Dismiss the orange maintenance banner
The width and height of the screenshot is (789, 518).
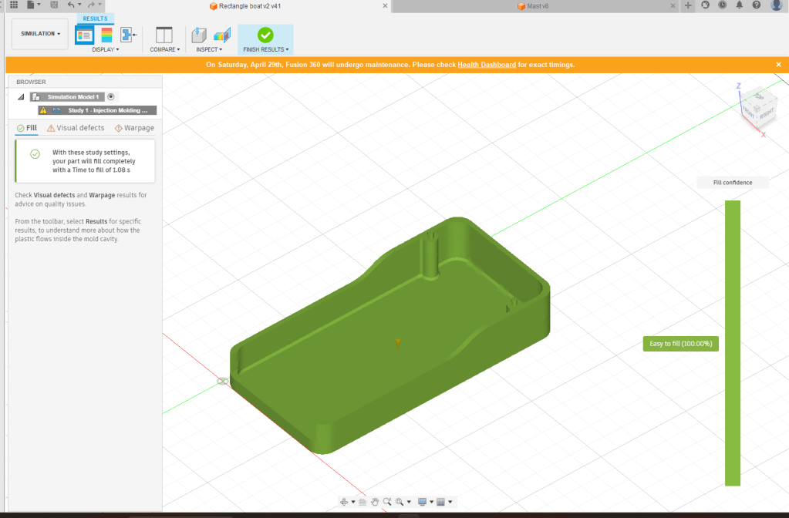pos(779,65)
